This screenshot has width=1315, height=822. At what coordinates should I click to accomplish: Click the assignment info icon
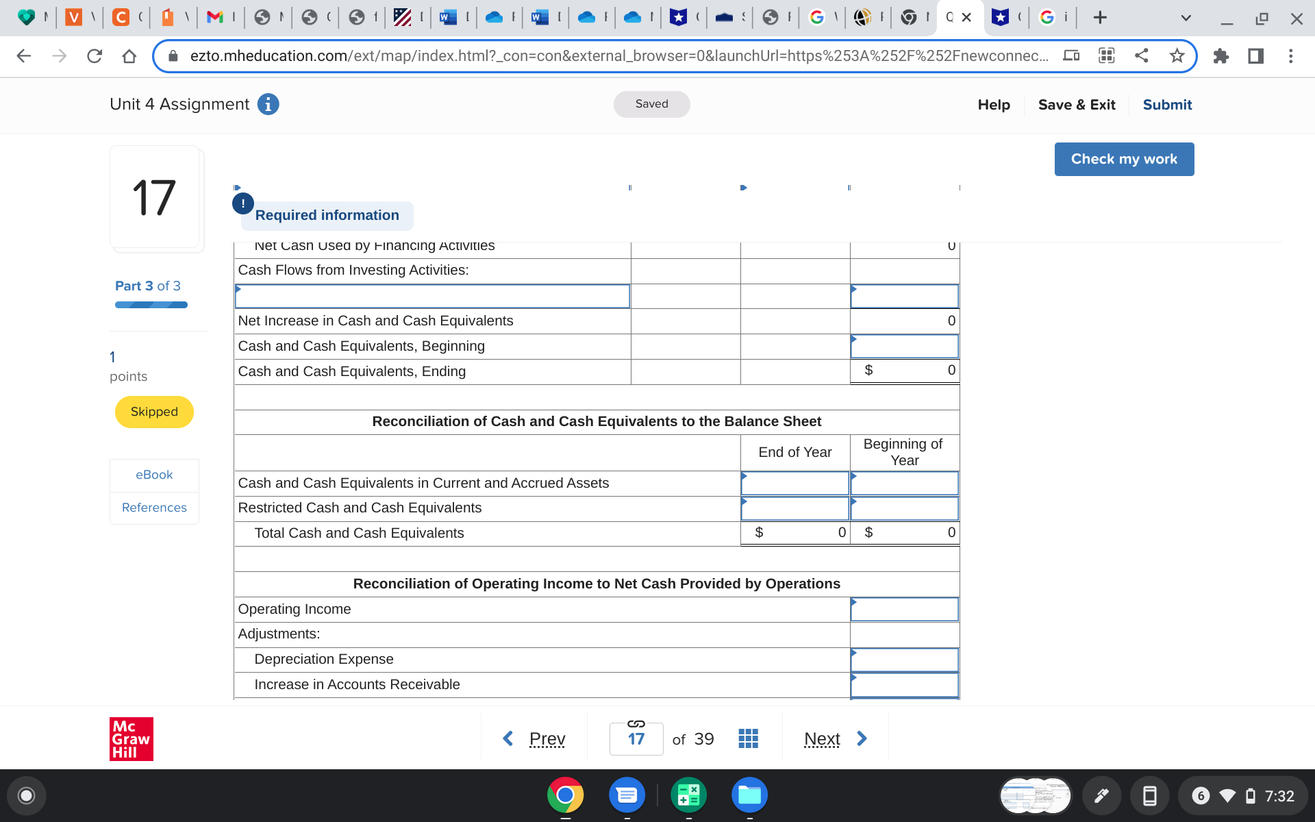tap(268, 104)
